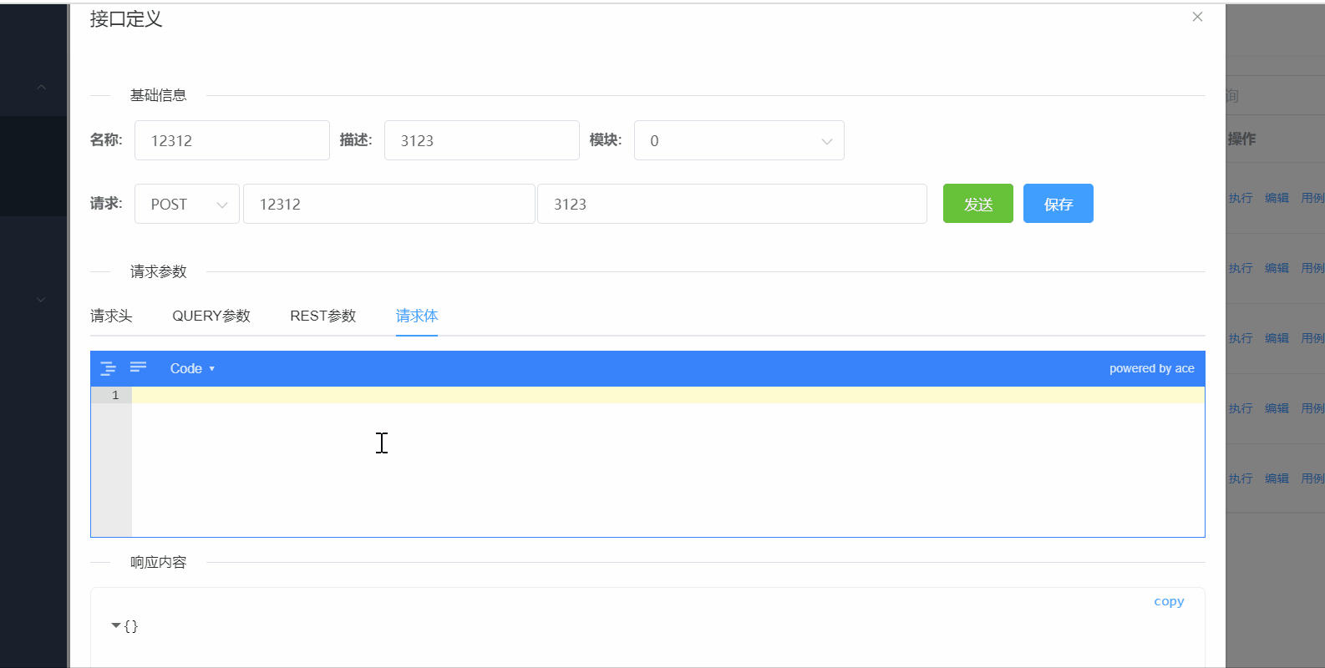Click the blue 保存 button
The width and height of the screenshot is (1325, 668).
tap(1058, 204)
